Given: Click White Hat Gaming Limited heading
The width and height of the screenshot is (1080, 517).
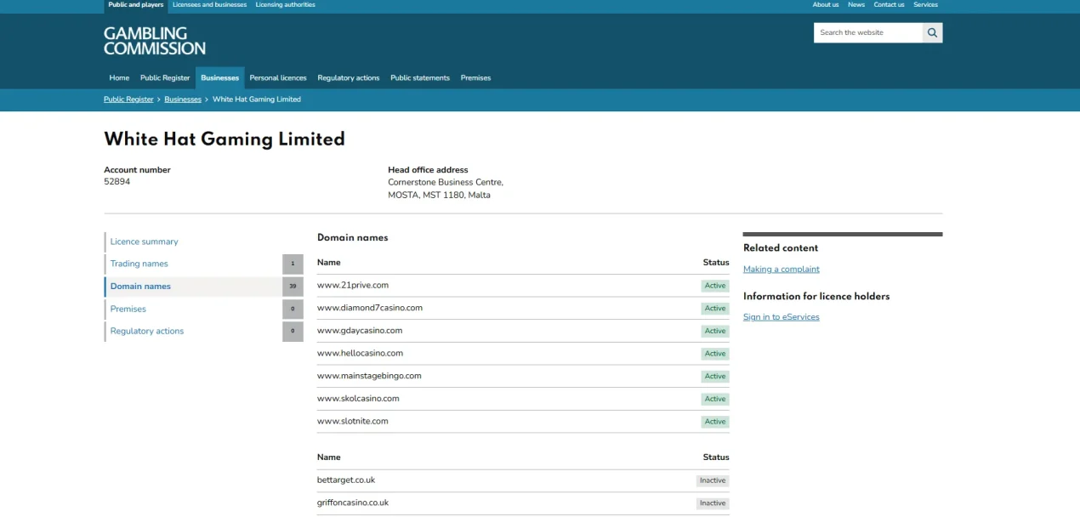Looking at the screenshot, I should coord(225,139).
